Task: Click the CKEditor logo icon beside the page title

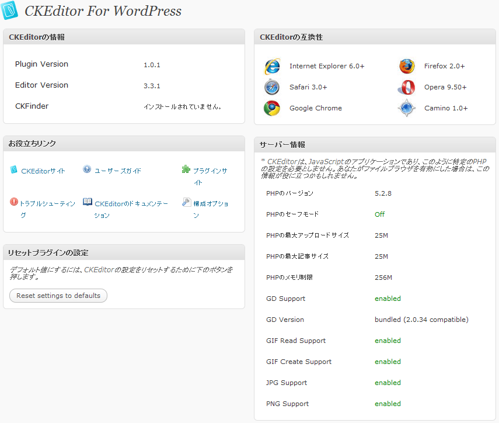Action: (x=9, y=11)
